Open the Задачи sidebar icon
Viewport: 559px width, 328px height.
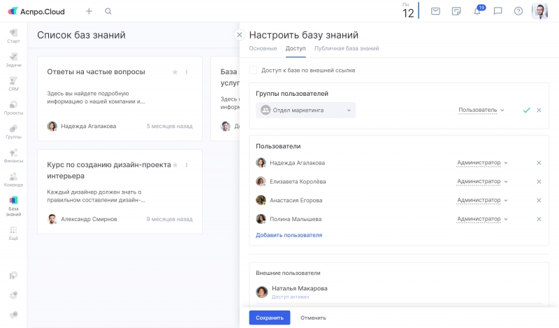pyautogui.click(x=13, y=59)
